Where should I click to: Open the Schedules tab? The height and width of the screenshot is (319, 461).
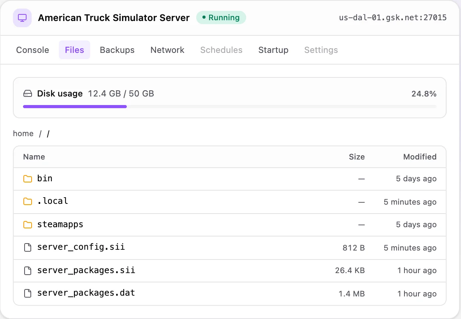222,50
